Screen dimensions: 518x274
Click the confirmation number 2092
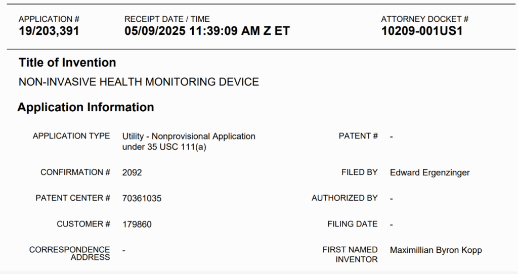tap(132, 172)
